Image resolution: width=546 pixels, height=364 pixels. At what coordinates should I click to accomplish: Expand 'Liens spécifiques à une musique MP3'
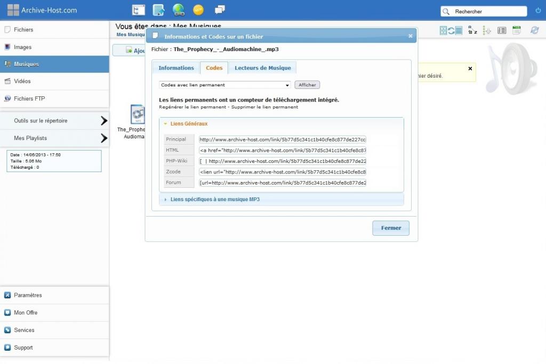(214, 200)
